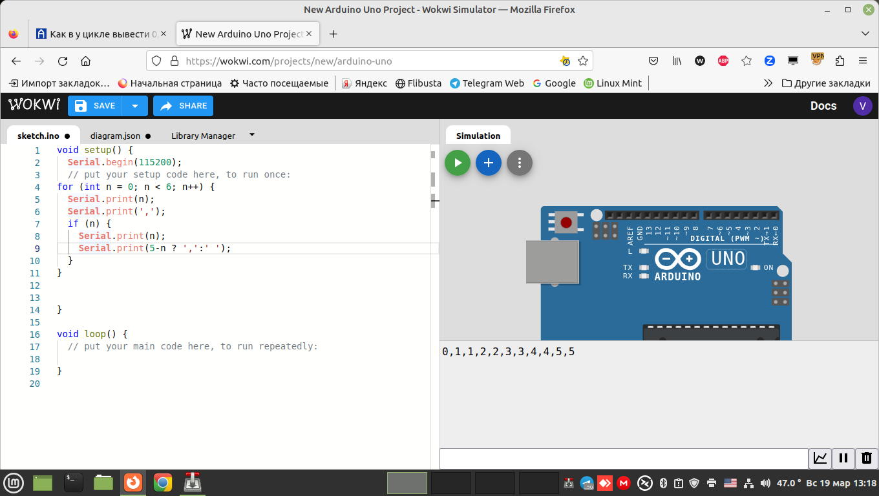This screenshot has width=879, height=496.
Task: Expand the save options dropdown arrow
Action: tap(135, 106)
